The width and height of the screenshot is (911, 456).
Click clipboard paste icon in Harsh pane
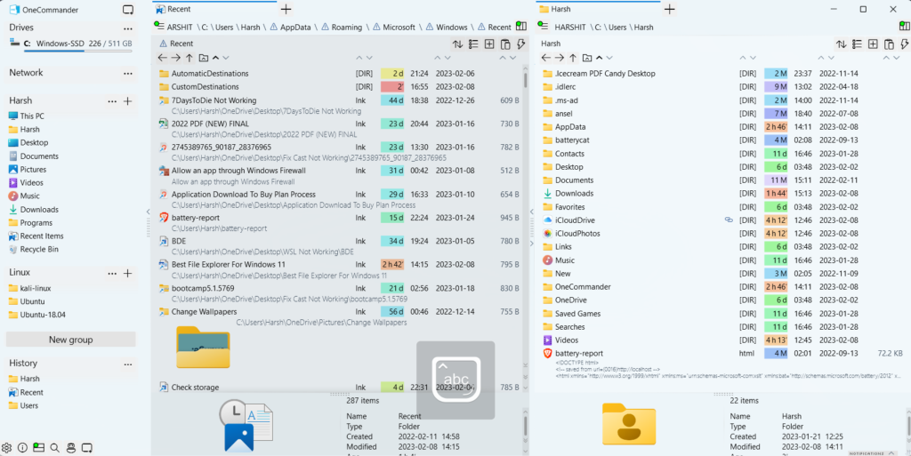(889, 44)
